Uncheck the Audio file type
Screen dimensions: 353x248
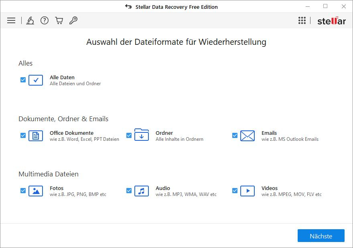tap(129, 191)
